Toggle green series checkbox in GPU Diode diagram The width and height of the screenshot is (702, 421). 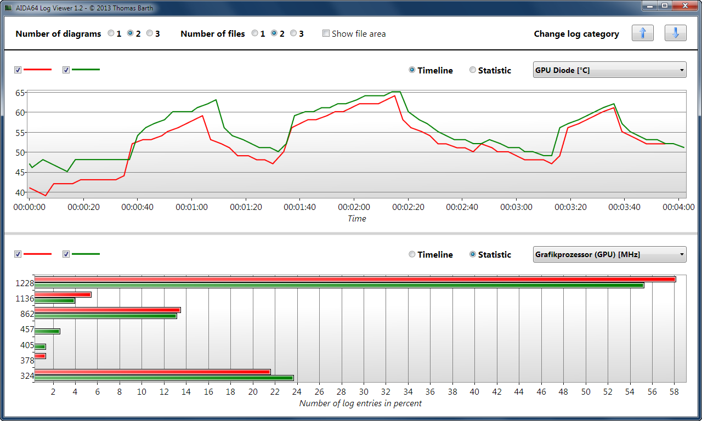click(x=66, y=70)
